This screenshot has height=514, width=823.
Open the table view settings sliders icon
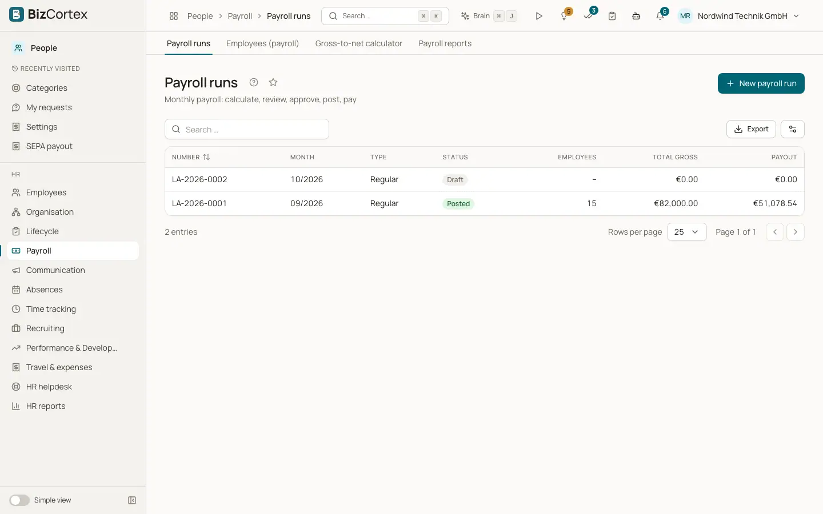(793, 129)
